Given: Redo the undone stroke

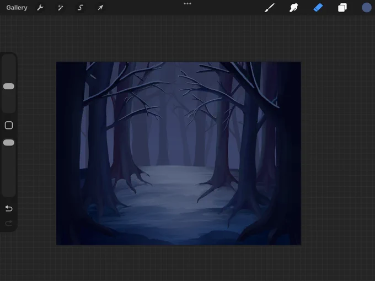Looking at the screenshot, I should (9, 223).
